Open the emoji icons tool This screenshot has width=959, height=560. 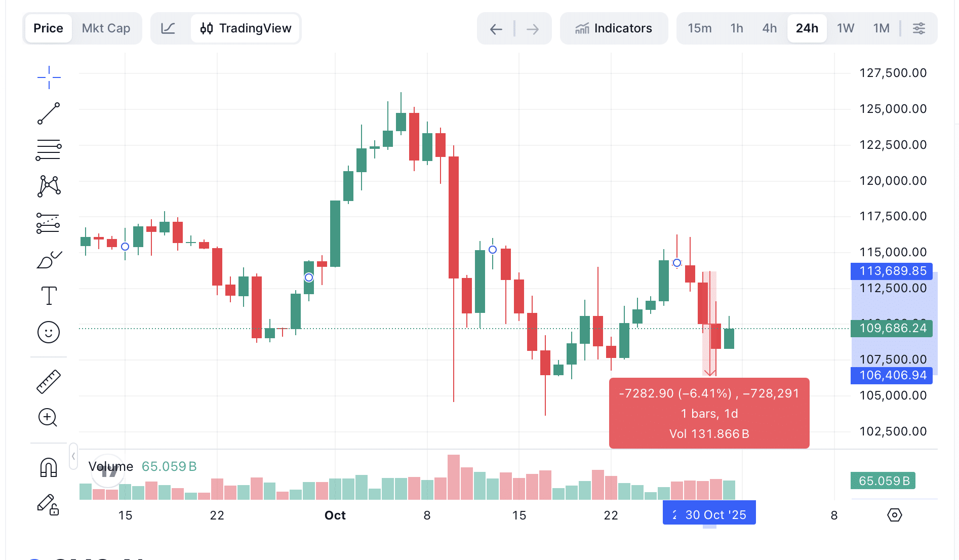(49, 332)
